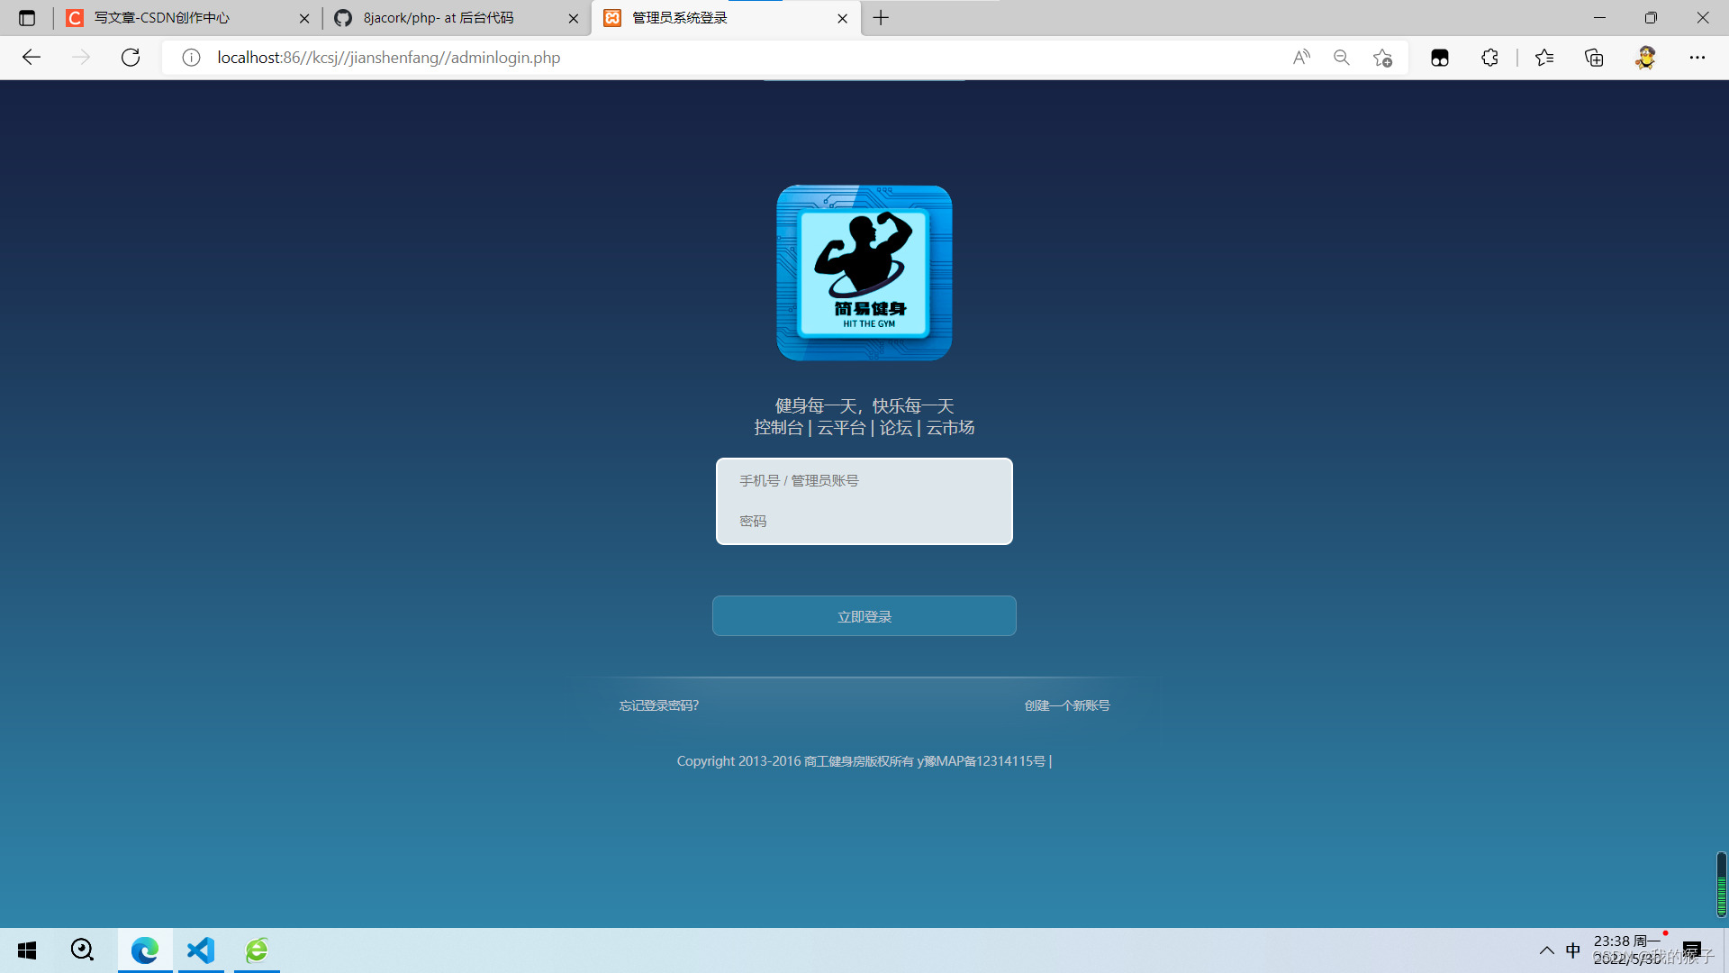Open the Read aloud icon in address bar

tap(1301, 58)
